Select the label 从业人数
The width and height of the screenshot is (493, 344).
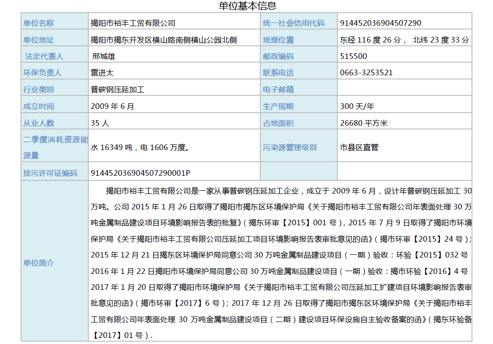coord(39,123)
